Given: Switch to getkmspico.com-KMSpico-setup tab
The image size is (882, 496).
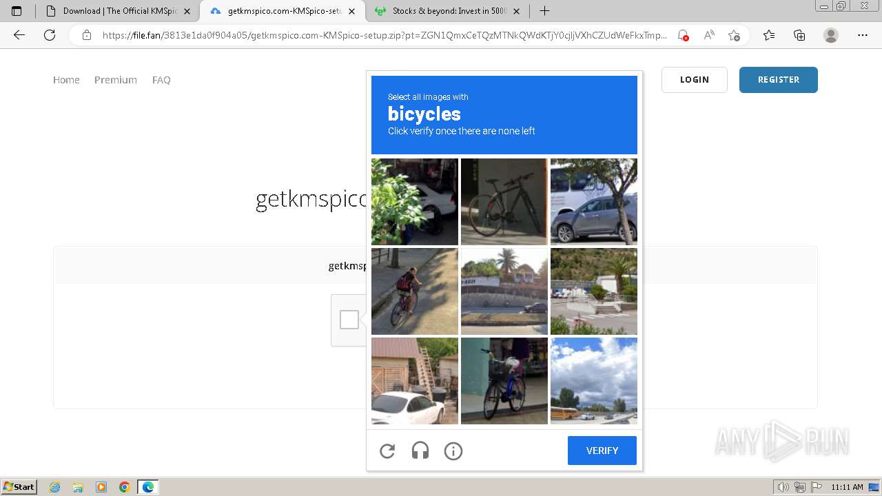Looking at the screenshot, I should tap(282, 11).
